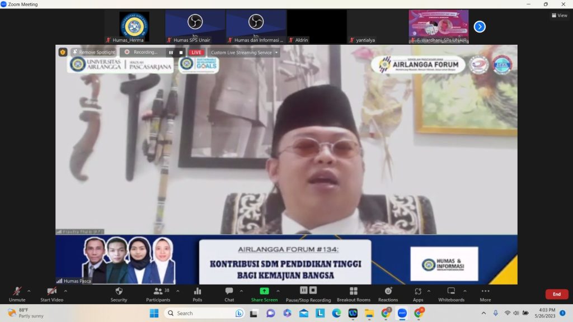Open Whiteboards
Viewport: 573px width, 322px height.
[x=452, y=294]
